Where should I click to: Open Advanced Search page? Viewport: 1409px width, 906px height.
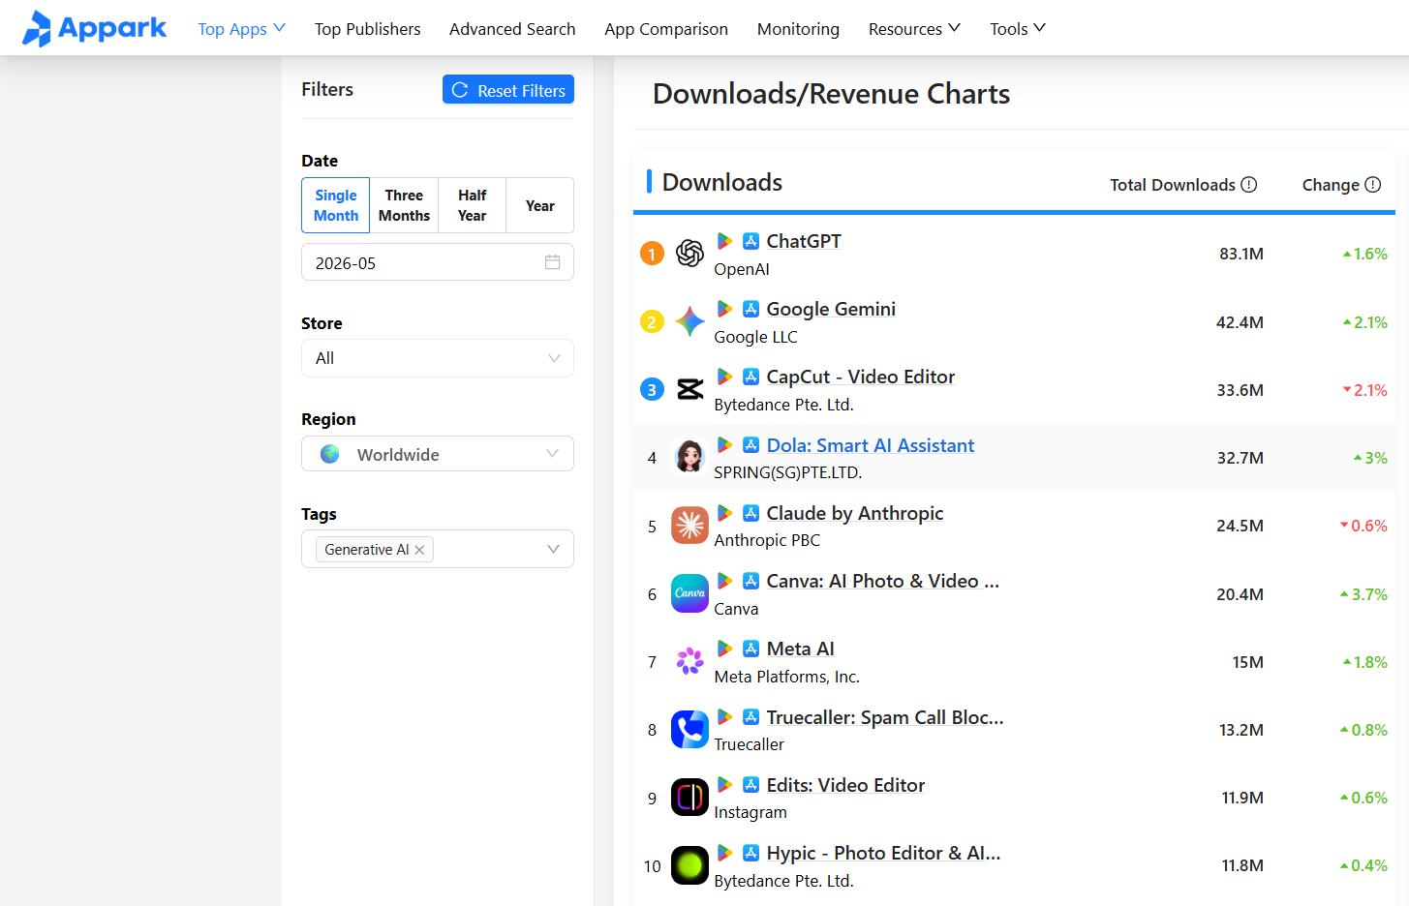512,29
